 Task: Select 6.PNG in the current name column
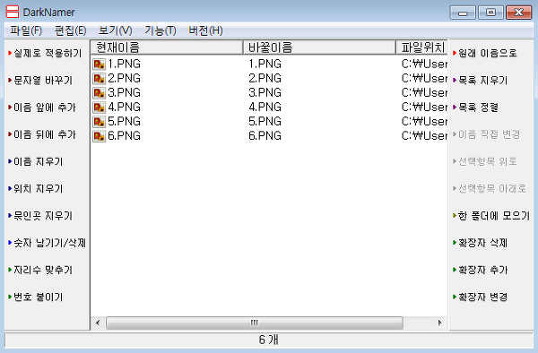coord(125,136)
